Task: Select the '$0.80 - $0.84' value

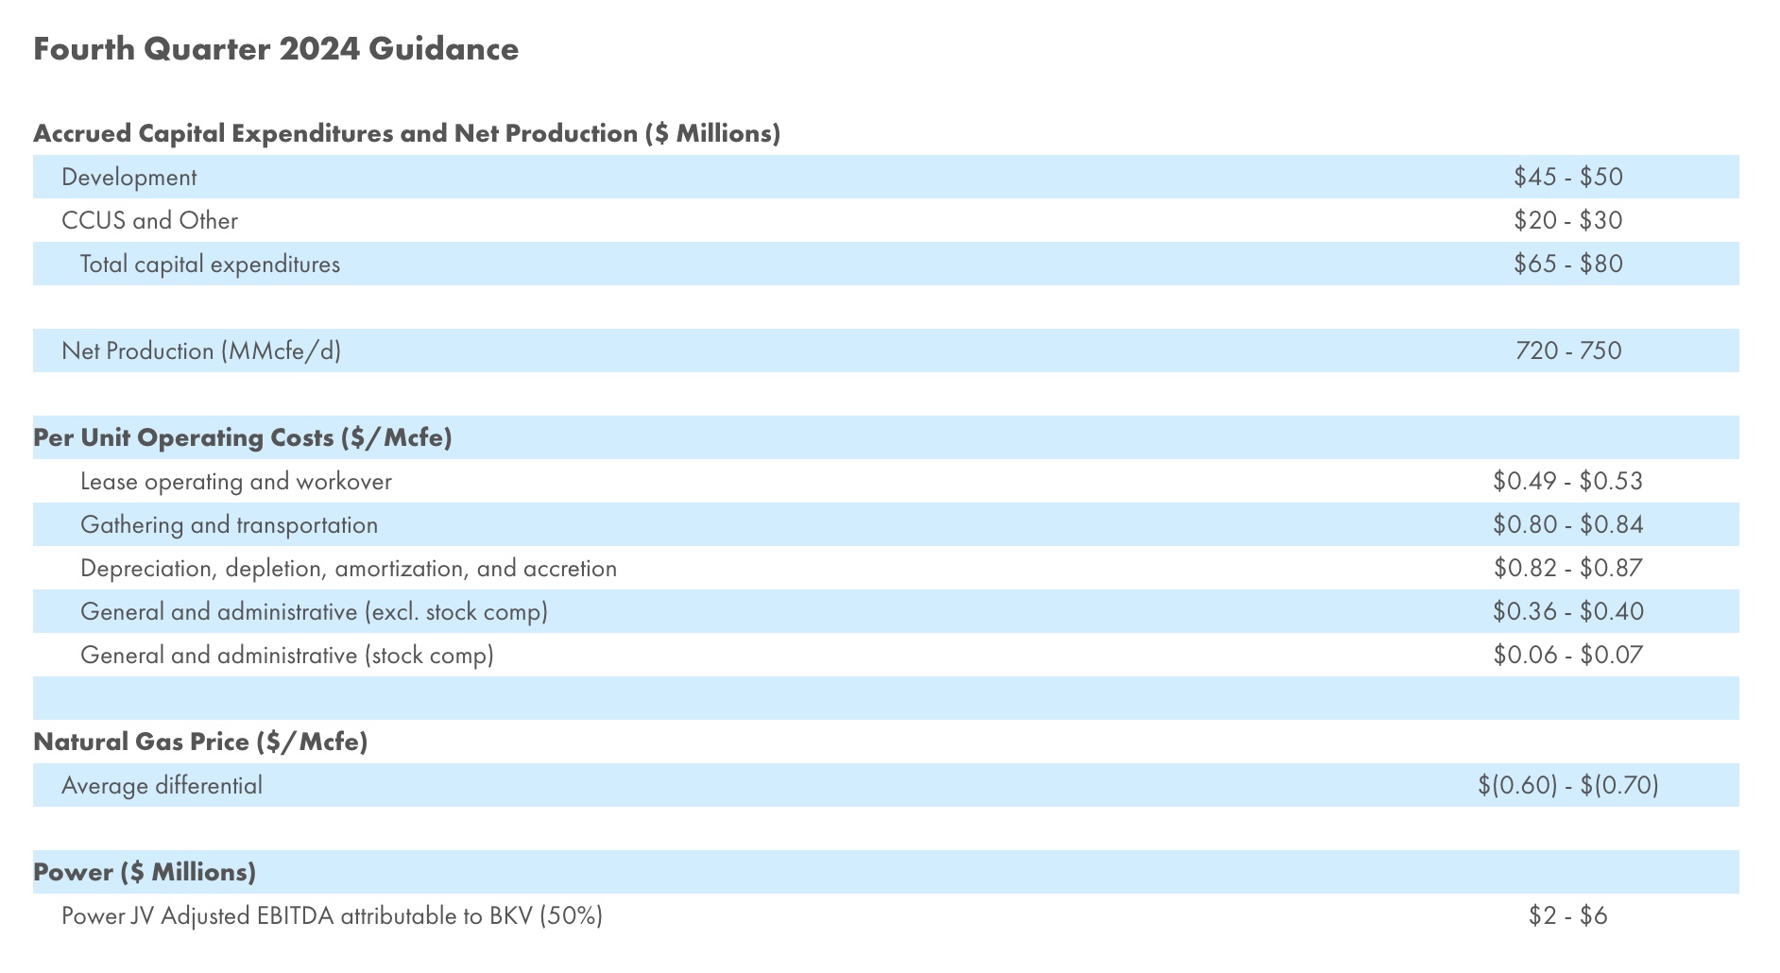Action: point(1568,524)
